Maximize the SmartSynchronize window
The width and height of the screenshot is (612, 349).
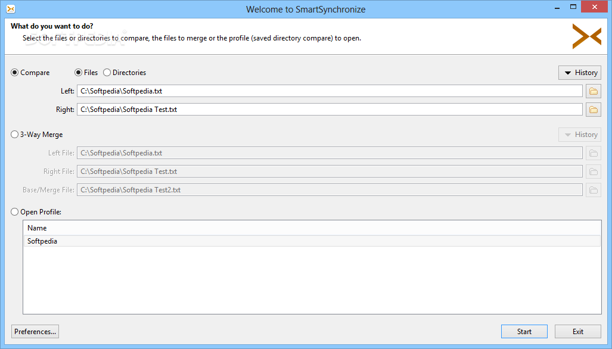point(573,7)
